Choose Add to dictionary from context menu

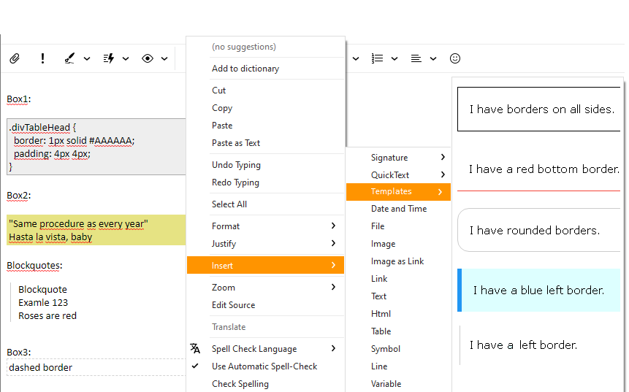[265, 69]
